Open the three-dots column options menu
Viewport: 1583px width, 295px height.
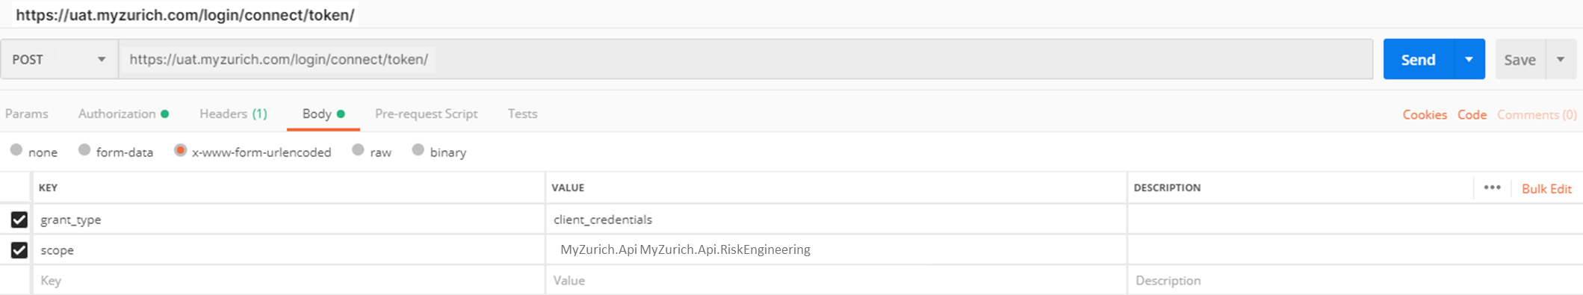click(1492, 187)
